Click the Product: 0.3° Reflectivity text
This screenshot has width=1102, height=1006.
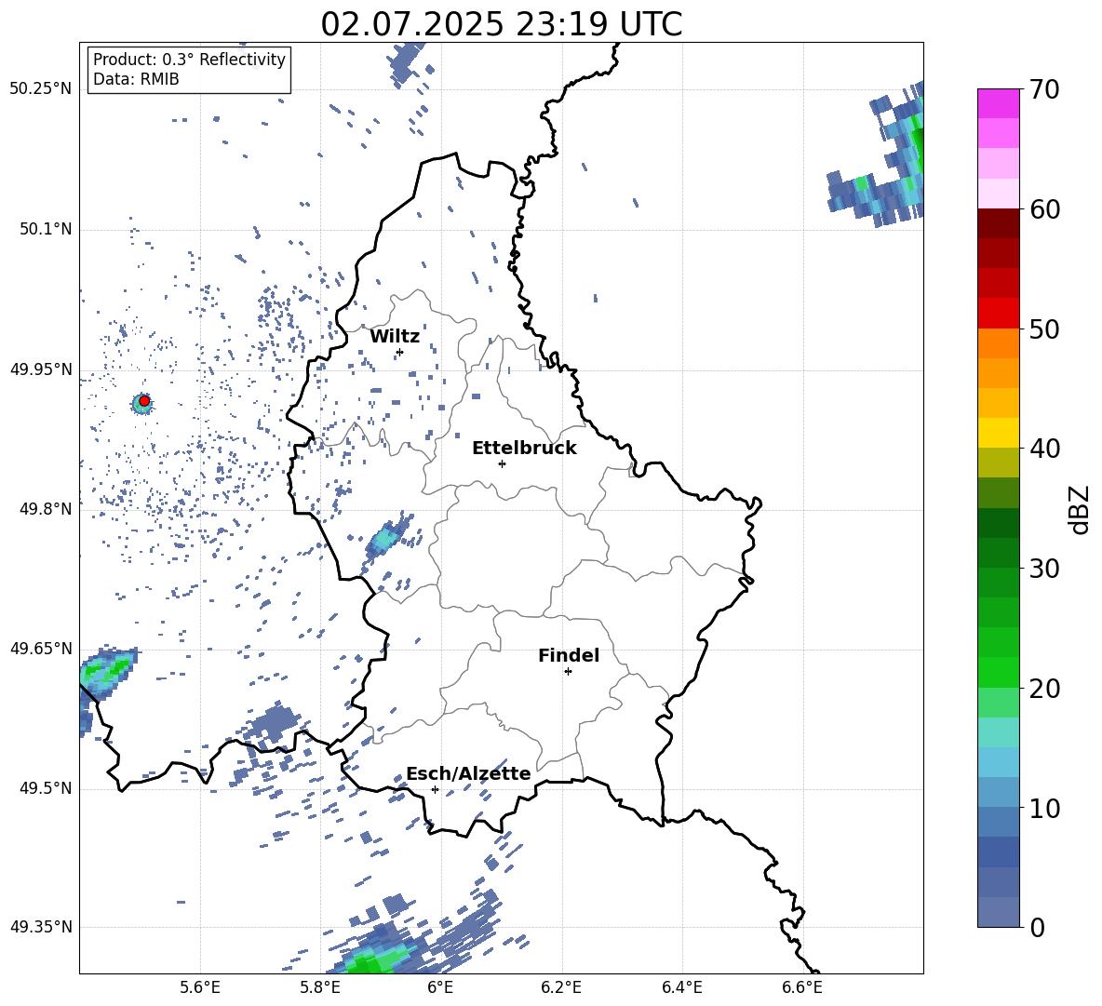coord(189,59)
